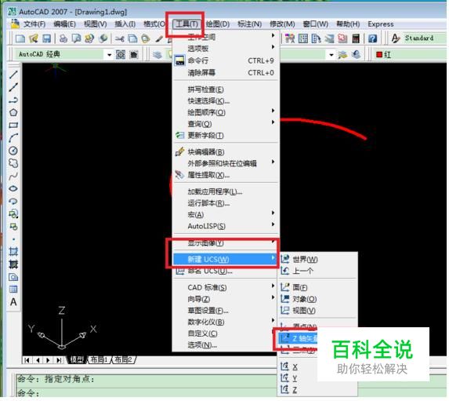Choose 命令行 CTRL+9 menu entry
Viewport: 449px width, 401px height.
[x=226, y=60]
